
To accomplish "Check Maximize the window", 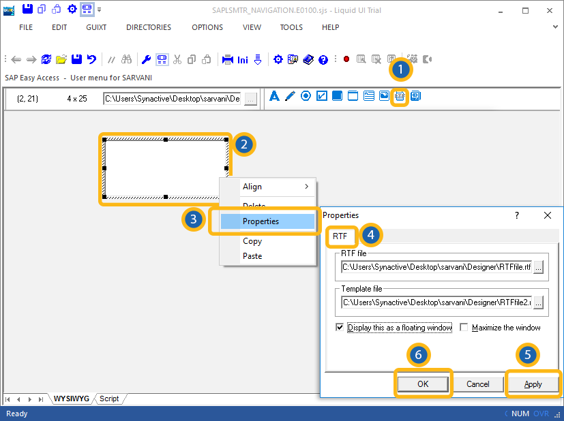I will tap(464, 327).
